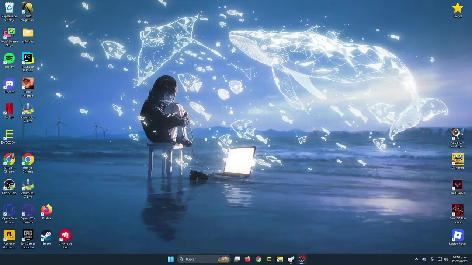Open OneDrive cloud tray icon

tap(424, 259)
